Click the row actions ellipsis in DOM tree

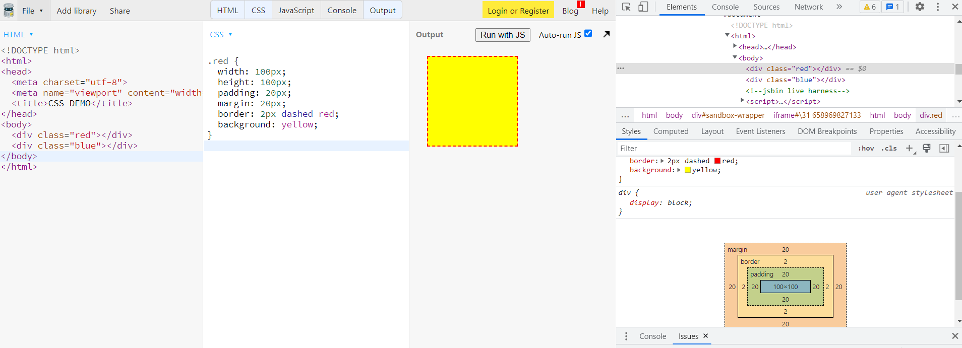point(621,68)
